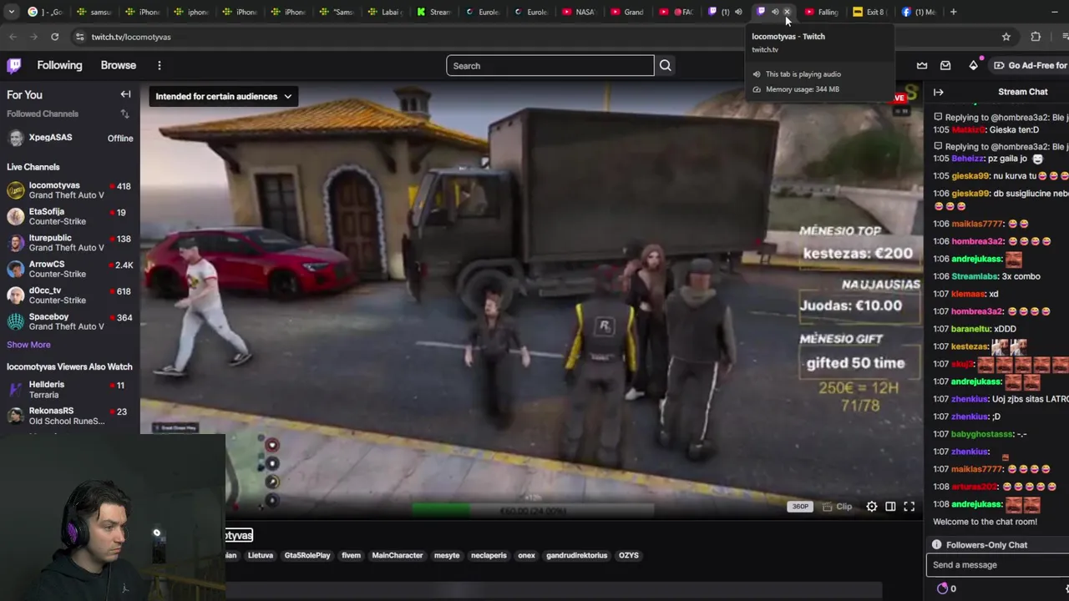Open ArrowCS live channel
This screenshot has height=601, width=1069.
pyautogui.click(x=70, y=269)
